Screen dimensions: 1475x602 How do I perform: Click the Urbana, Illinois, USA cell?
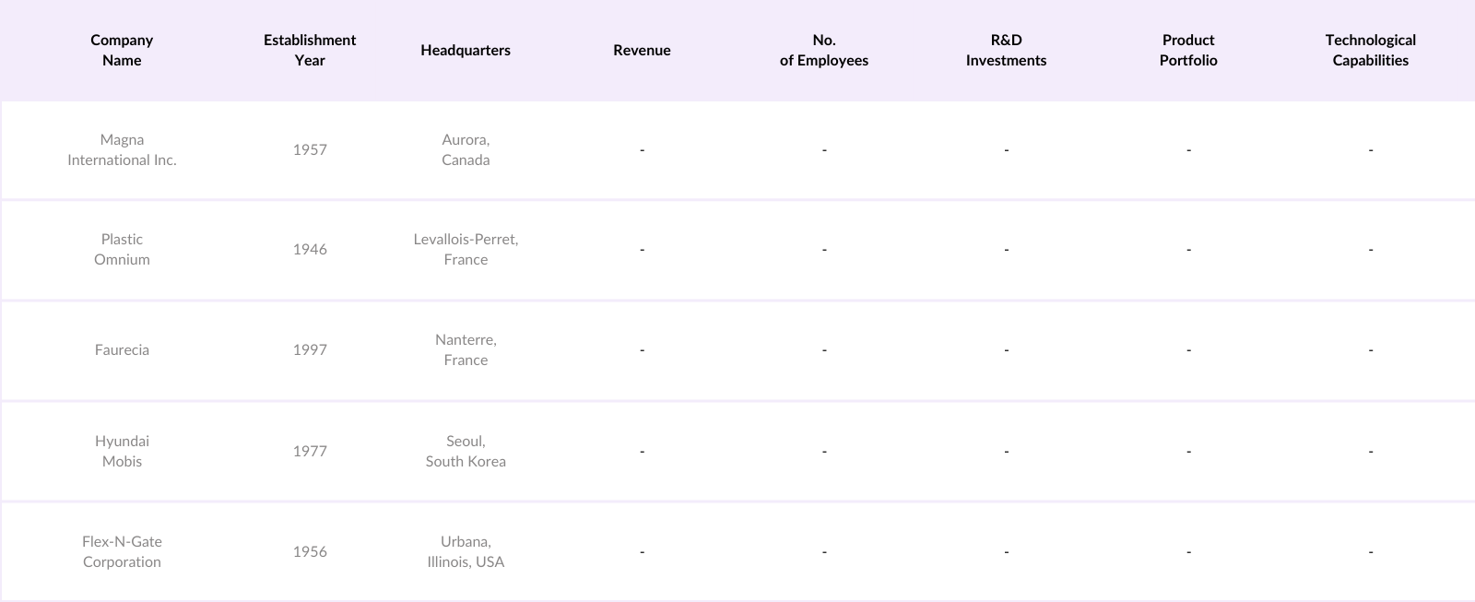(x=466, y=551)
